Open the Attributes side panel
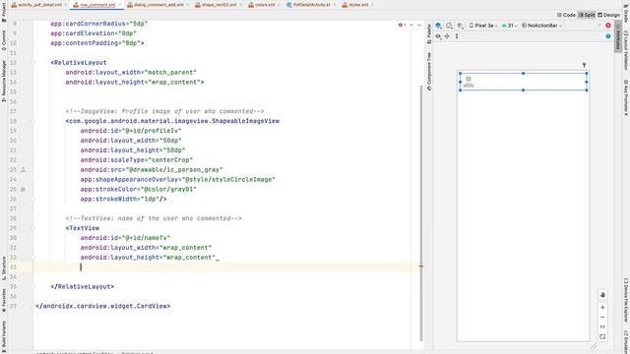630x354 pixels. (x=618, y=35)
